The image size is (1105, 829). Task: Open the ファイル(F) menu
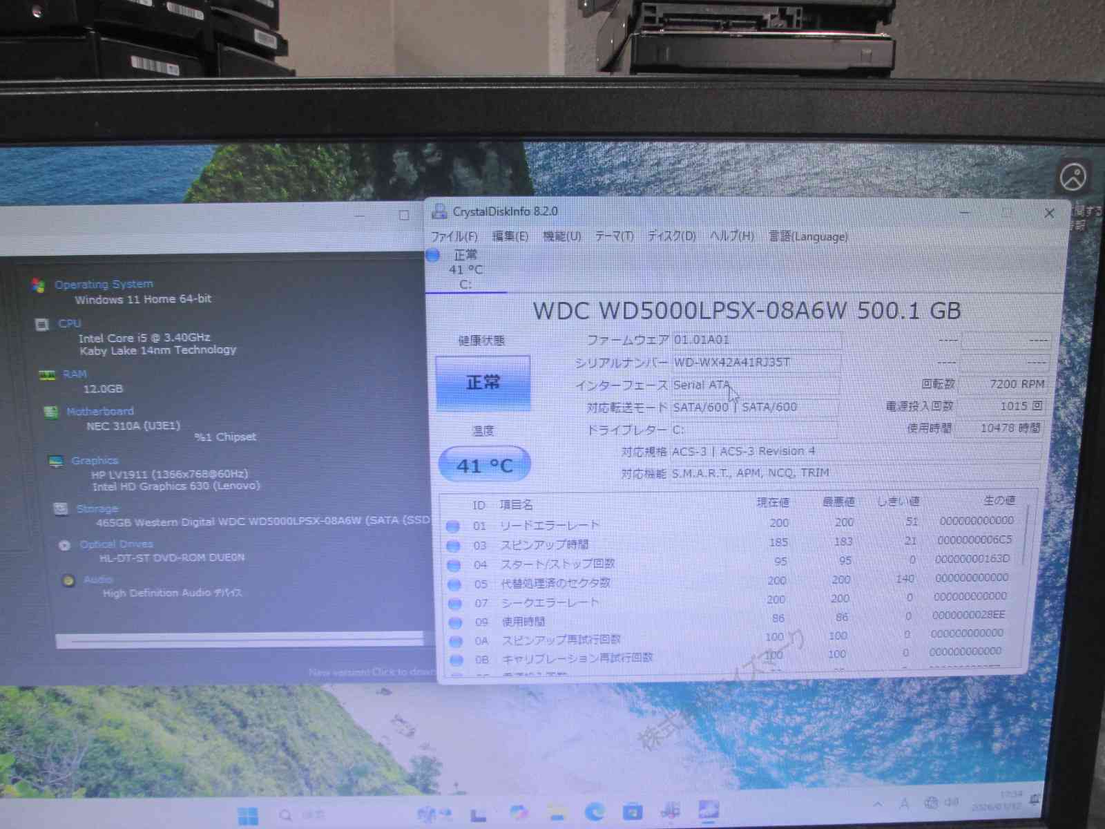[454, 236]
